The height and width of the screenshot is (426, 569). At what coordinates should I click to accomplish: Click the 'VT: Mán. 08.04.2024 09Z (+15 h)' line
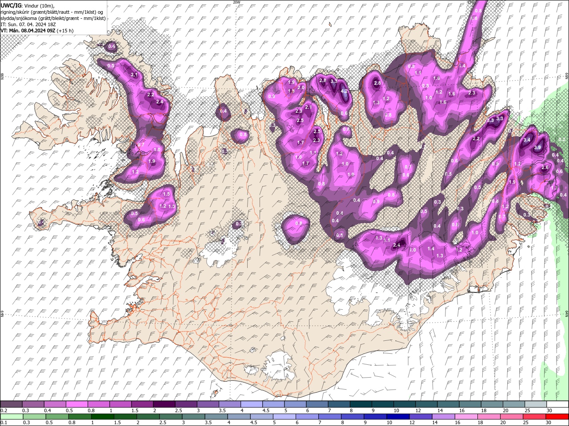click(x=37, y=31)
